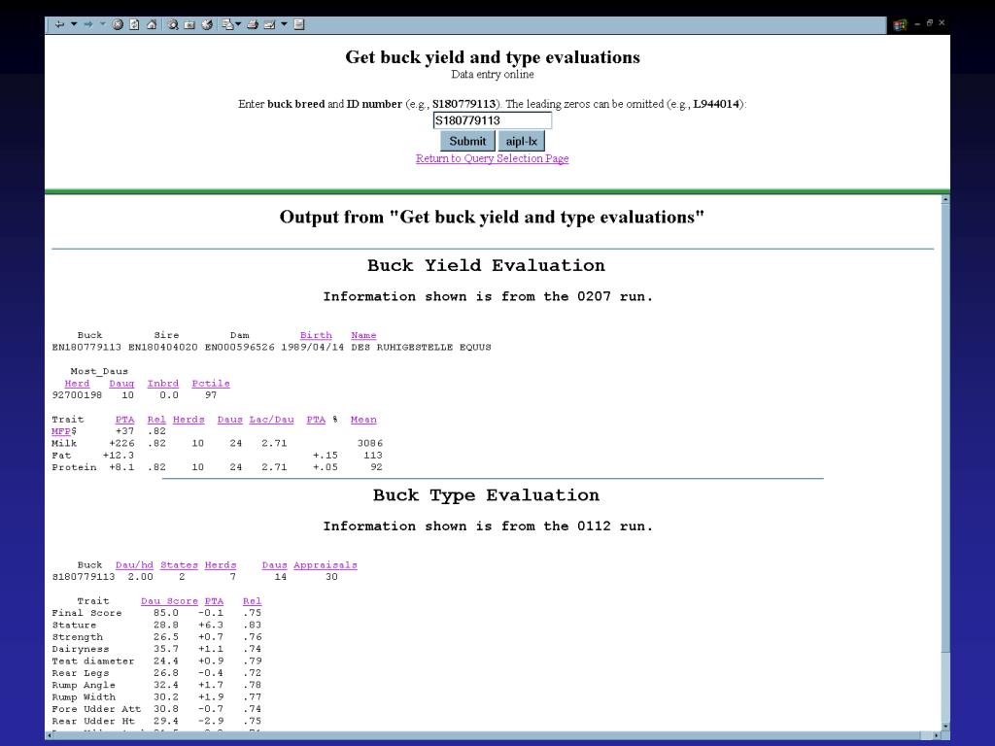Image resolution: width=995 pixels, height=746 pixels.
Task: Open Return to Query Selection Page link
Action: tap(493, 158)
